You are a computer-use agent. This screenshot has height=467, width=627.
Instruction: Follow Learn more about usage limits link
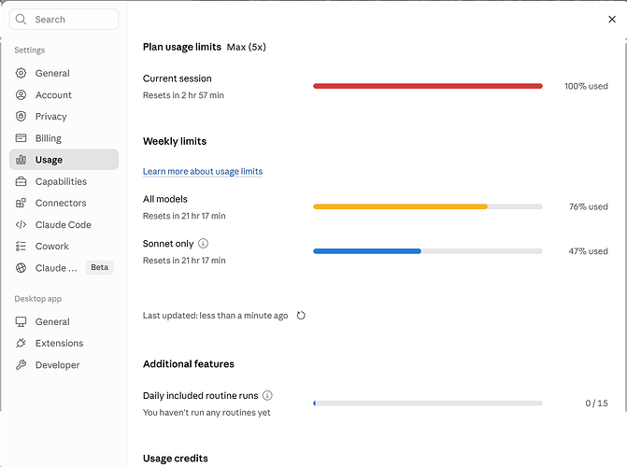(203, 171)
